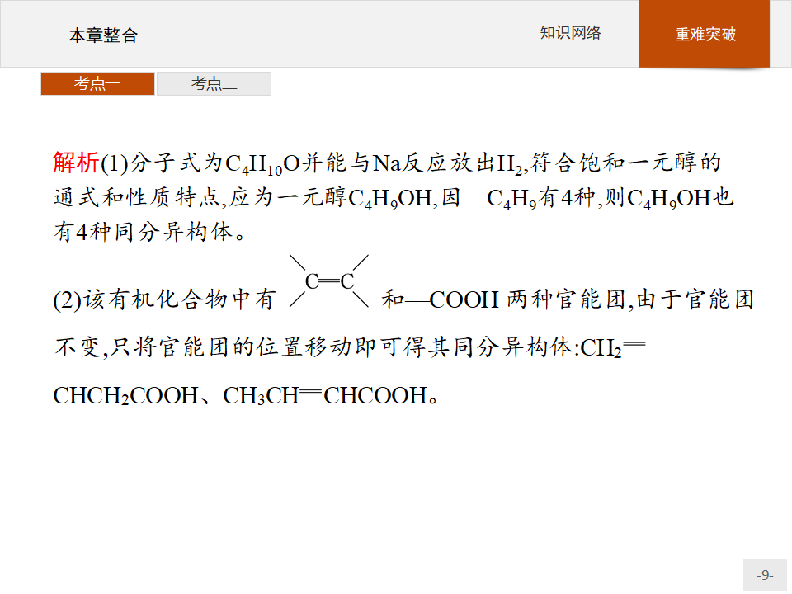The image size is (792, 594).
Task: Click the text 有4种同分异构体
Action: click(143, 232)
